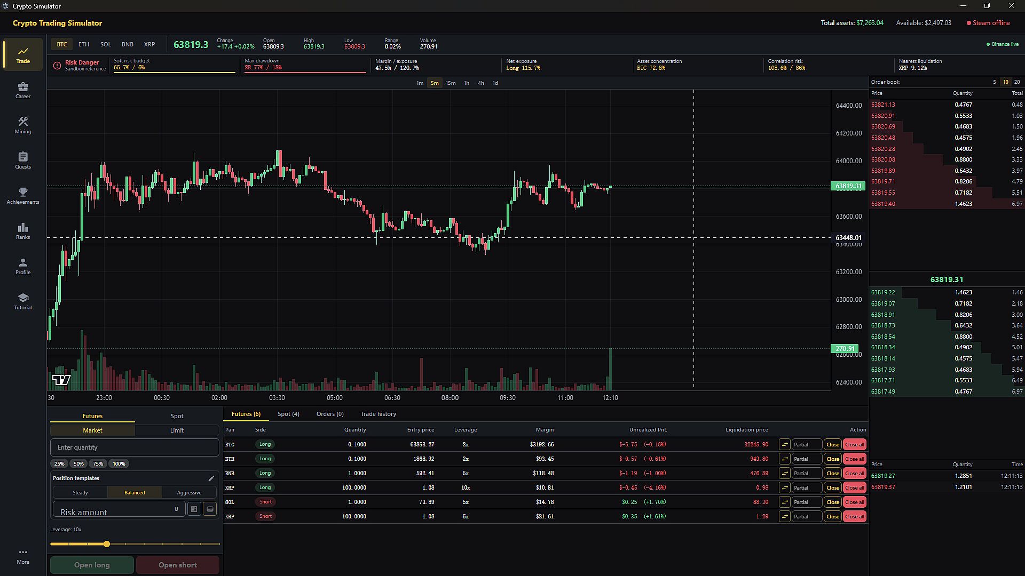Viewport: 1025px width, 576px height.
Task: Open the risk calculator icon button
Action: pyautogui.click(x=194, y=509)
